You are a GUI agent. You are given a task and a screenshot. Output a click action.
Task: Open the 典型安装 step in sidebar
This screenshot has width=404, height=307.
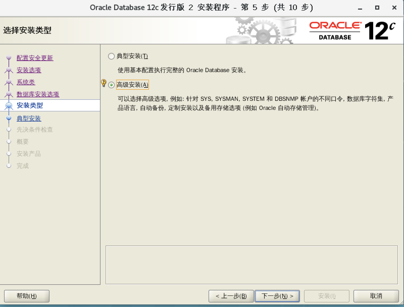pos(29,118)
